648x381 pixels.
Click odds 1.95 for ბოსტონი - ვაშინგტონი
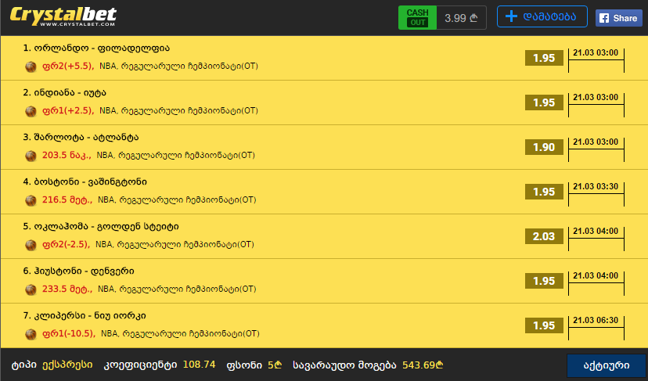coord(544,192)
